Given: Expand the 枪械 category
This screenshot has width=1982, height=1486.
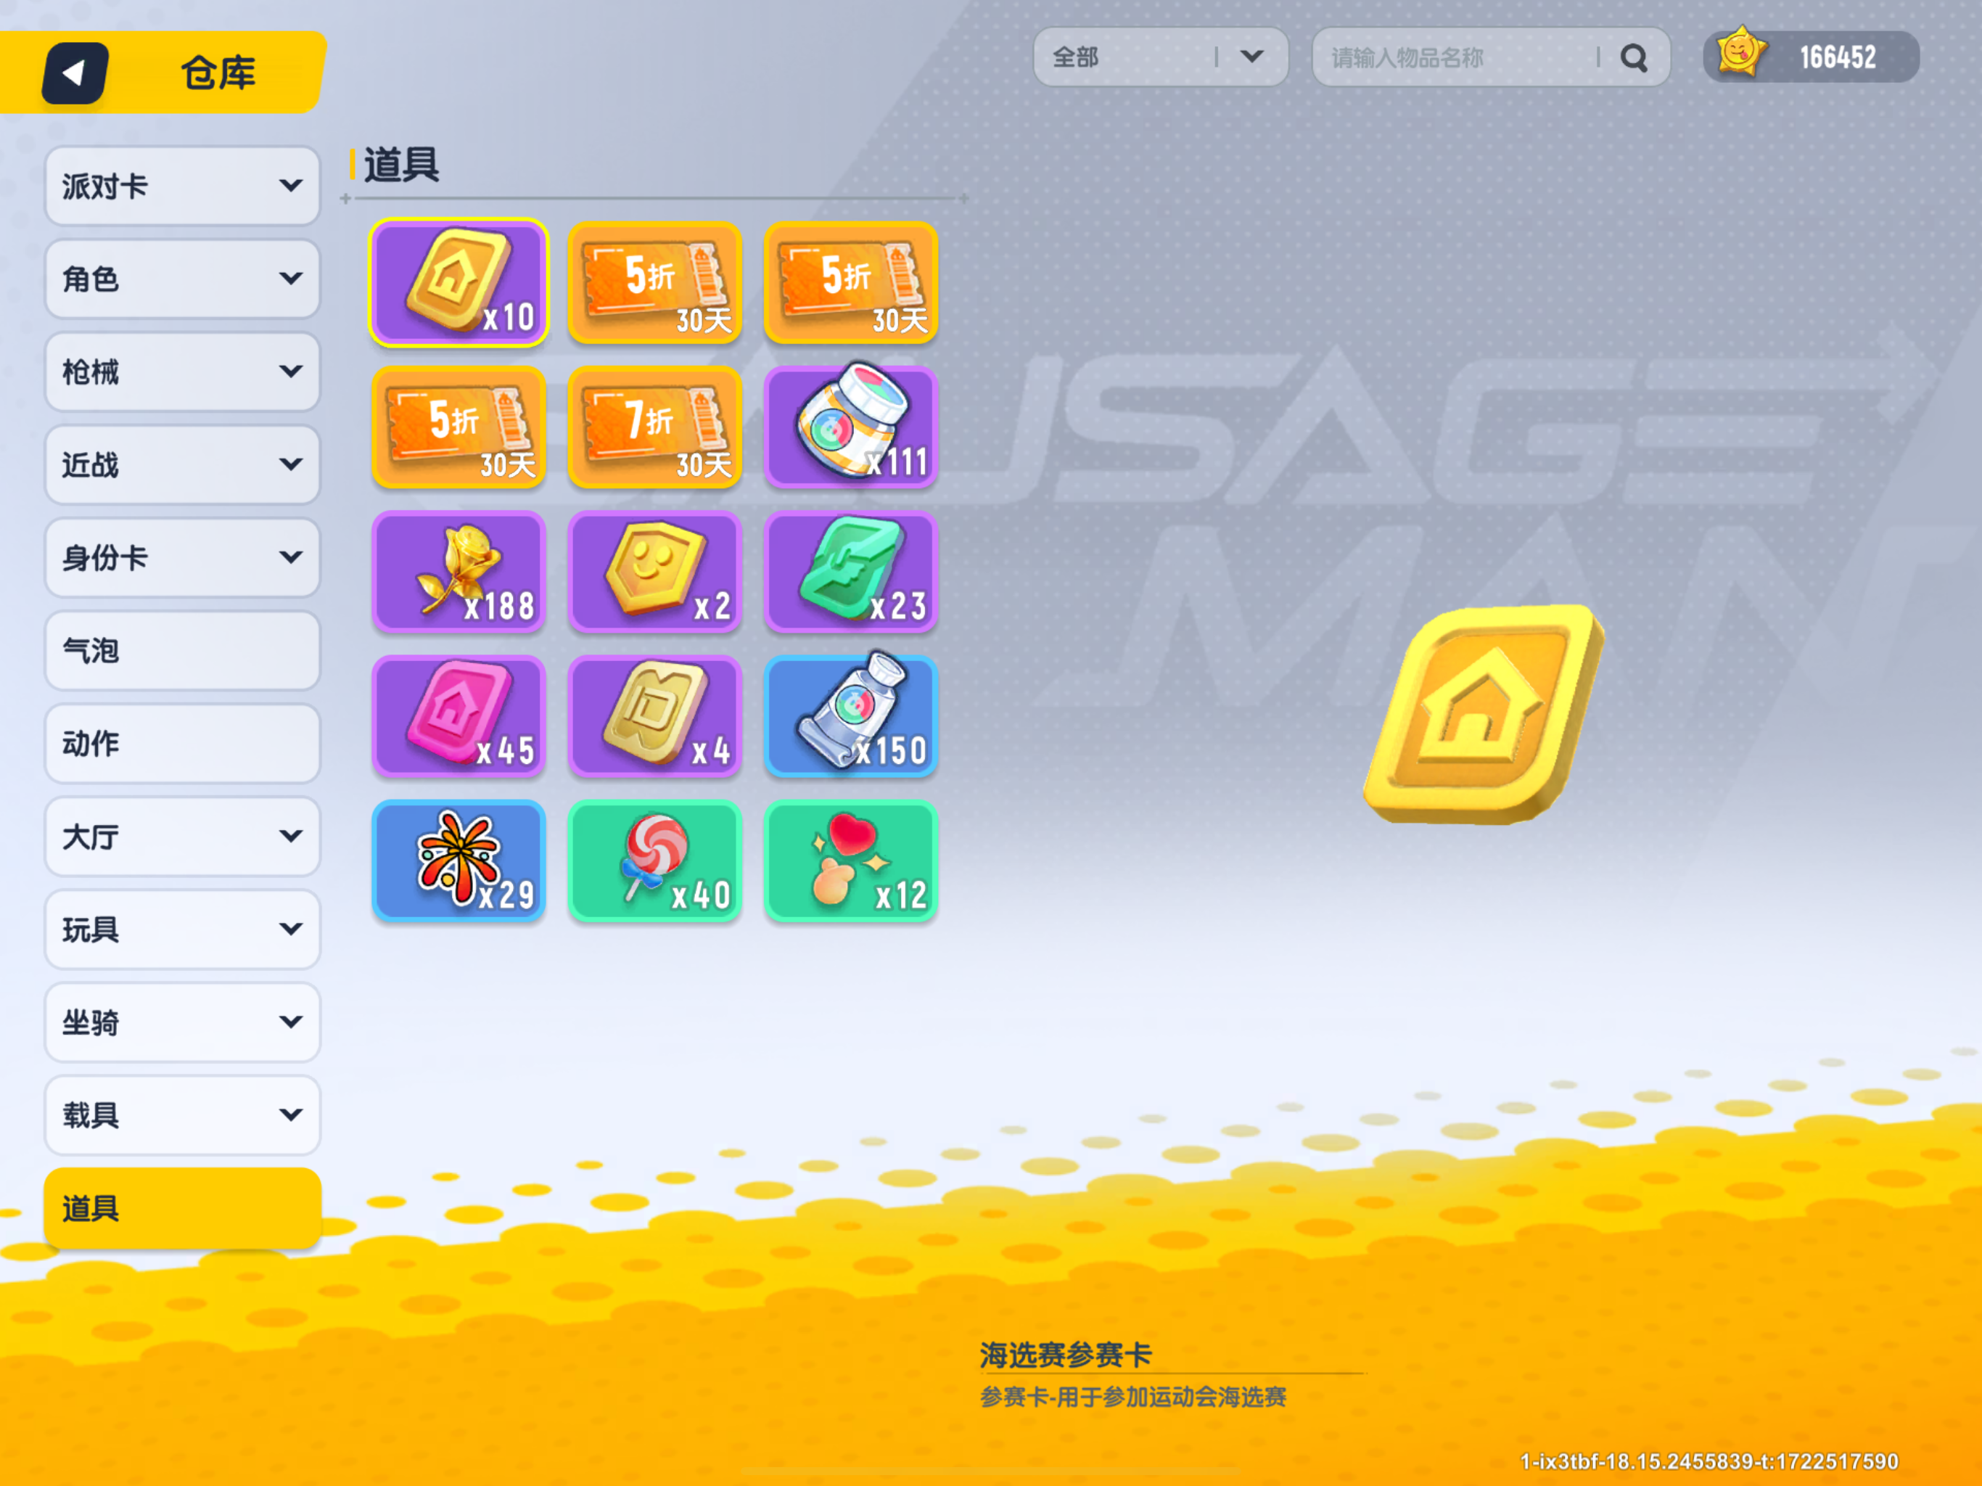Looking at the screenshot, I should (x=182, y=371).
